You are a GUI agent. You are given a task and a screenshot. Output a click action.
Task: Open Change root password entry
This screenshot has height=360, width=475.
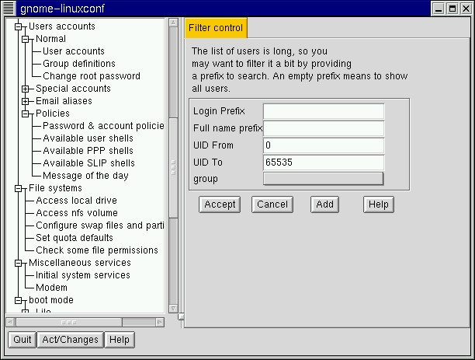point(91,76)
